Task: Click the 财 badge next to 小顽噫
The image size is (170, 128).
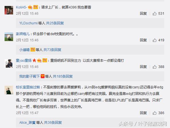Action: pyautogui.click(x=33, y=50)
